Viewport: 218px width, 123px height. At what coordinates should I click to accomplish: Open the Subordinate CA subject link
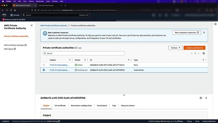[60, 70]
